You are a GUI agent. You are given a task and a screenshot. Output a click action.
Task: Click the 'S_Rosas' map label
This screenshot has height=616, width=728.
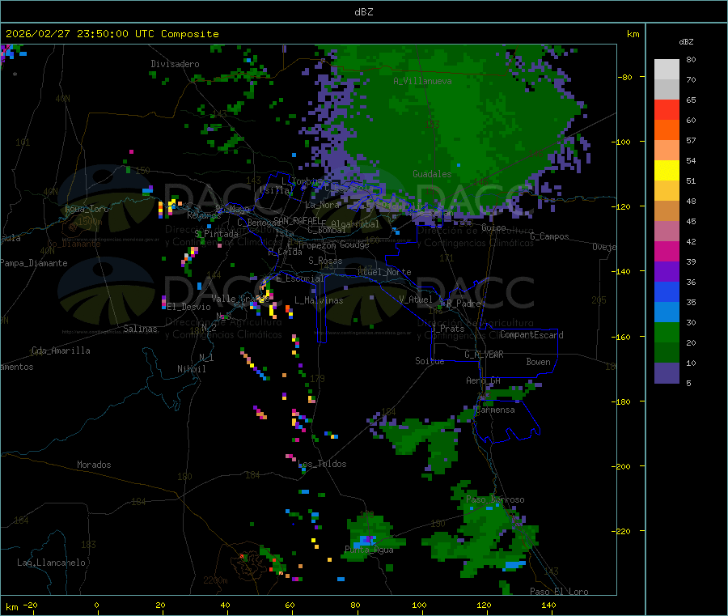(325, 261)
